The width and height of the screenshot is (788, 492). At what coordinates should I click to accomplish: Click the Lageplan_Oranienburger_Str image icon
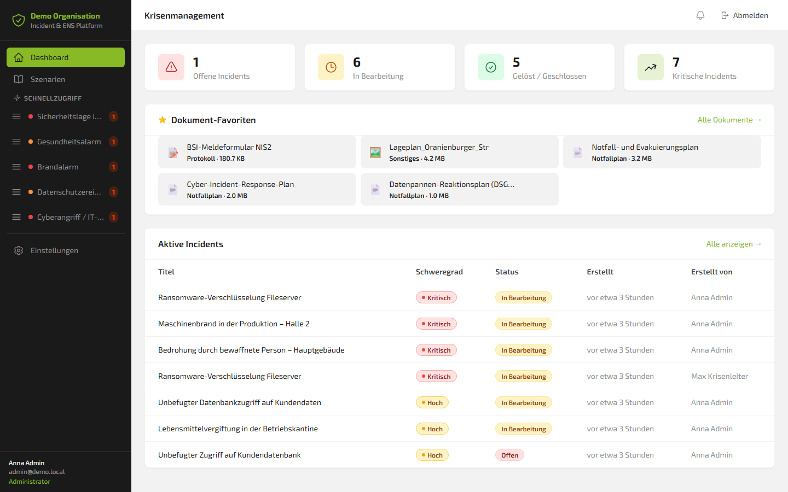(375, 153)
